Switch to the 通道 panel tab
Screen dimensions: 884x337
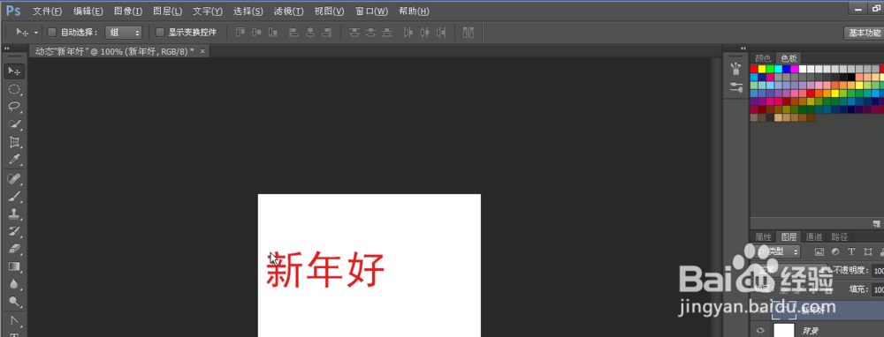point(814,236)
